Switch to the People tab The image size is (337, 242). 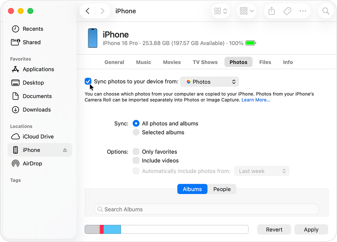click(x=222, y=189)
